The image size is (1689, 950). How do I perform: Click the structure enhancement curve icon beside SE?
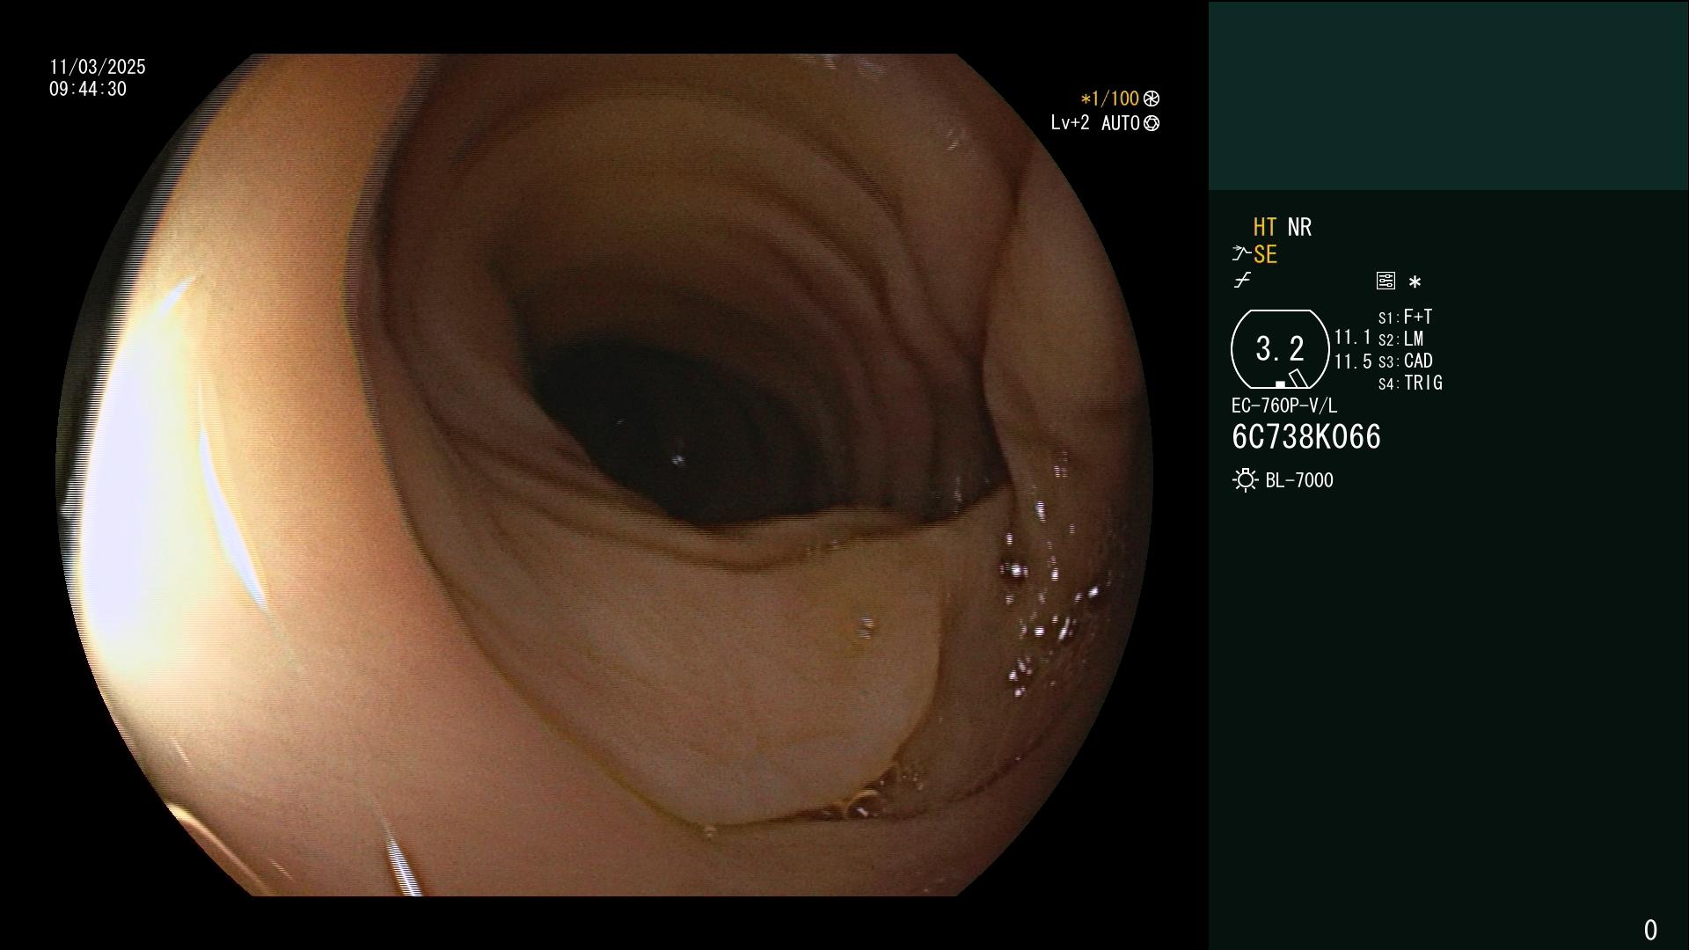click(1241, 254)
